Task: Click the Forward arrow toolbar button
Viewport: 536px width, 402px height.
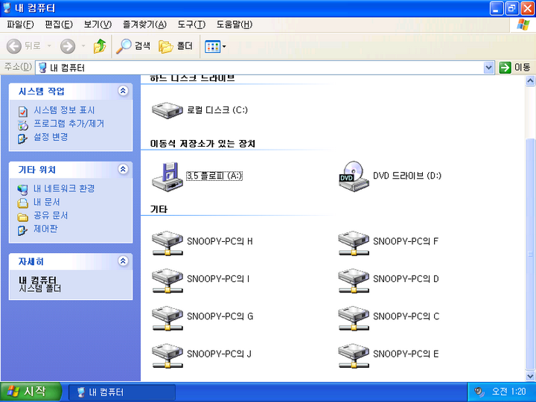Action: coord(68,46)
